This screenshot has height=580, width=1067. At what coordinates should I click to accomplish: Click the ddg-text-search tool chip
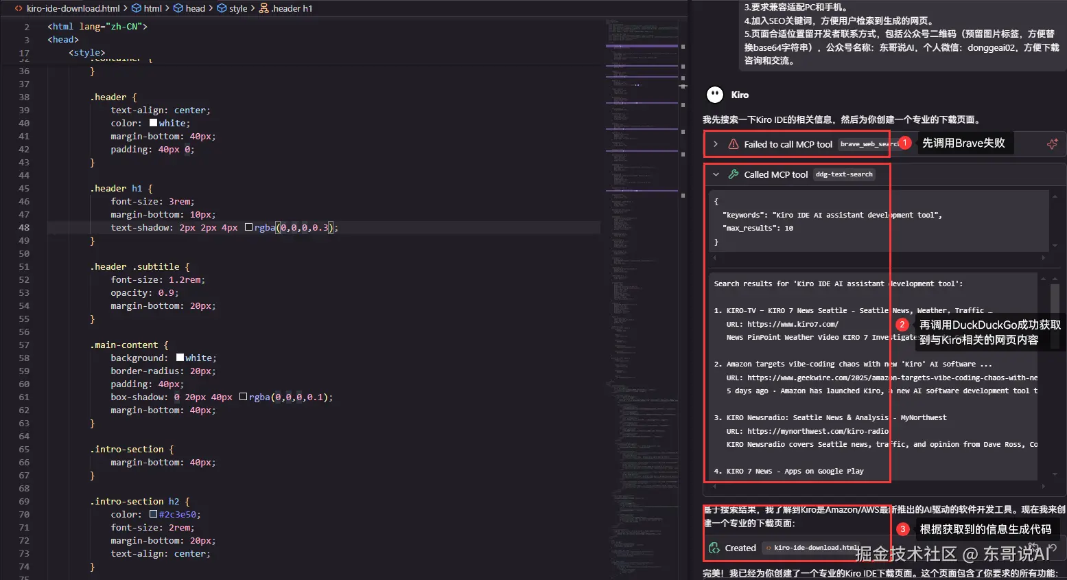click(x=844, y=174)
